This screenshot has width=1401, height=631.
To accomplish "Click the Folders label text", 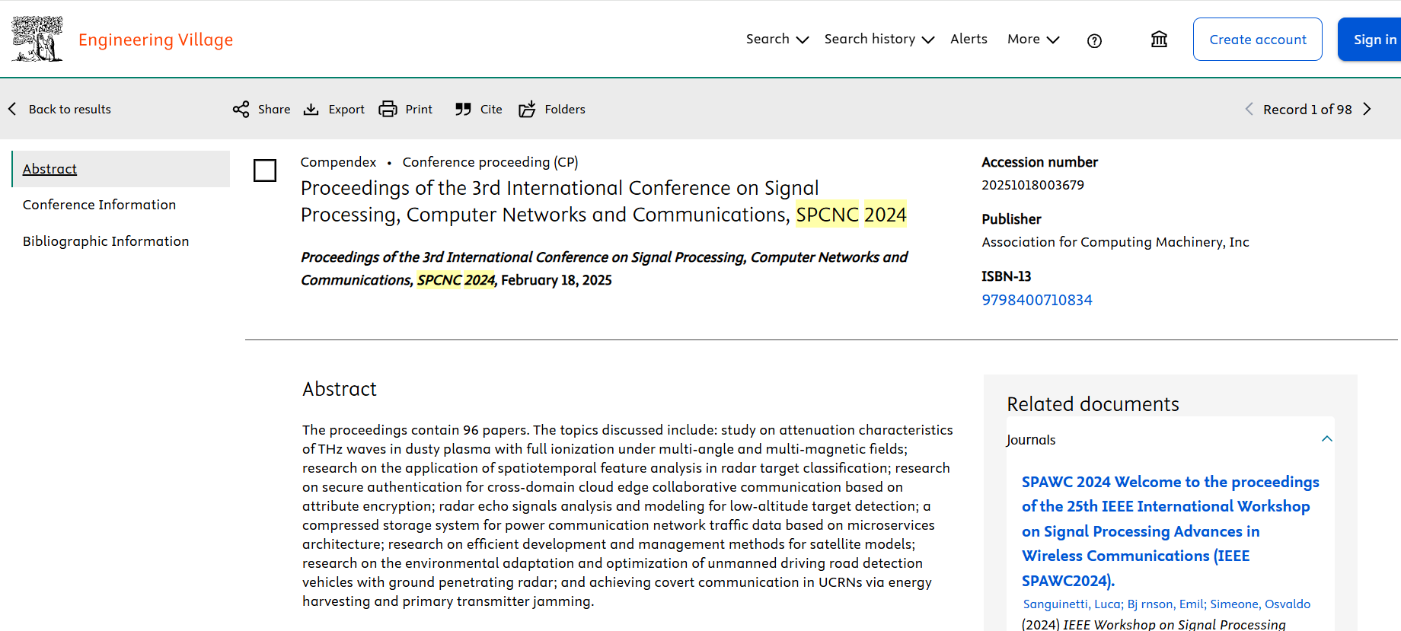I will (x=565, y=109).
